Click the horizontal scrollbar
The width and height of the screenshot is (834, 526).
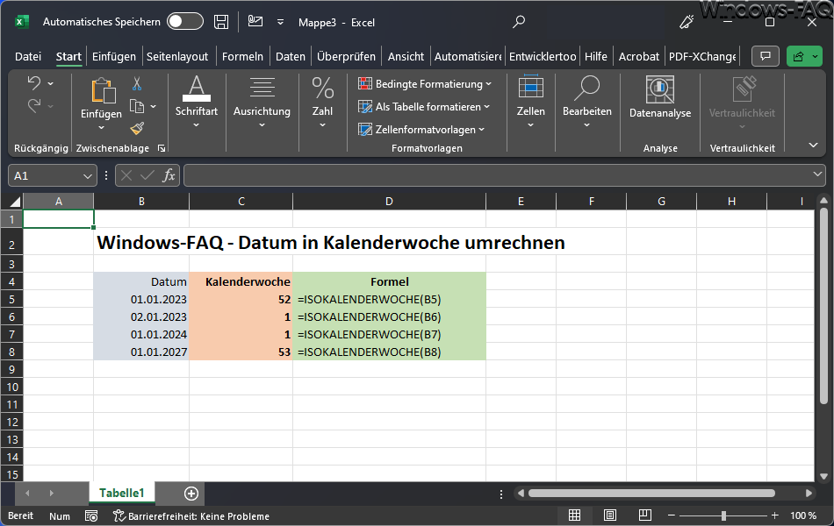pyautogui.click(x=651, y=493)
